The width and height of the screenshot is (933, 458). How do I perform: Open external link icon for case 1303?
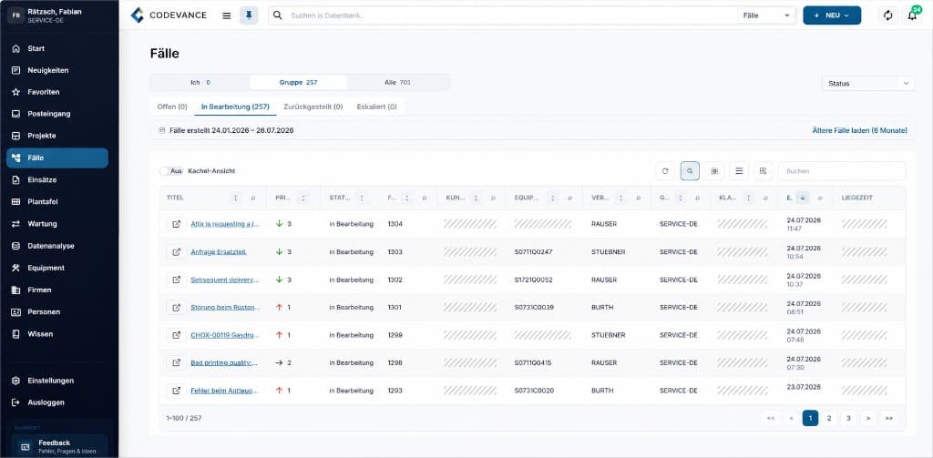pos(176,252)
